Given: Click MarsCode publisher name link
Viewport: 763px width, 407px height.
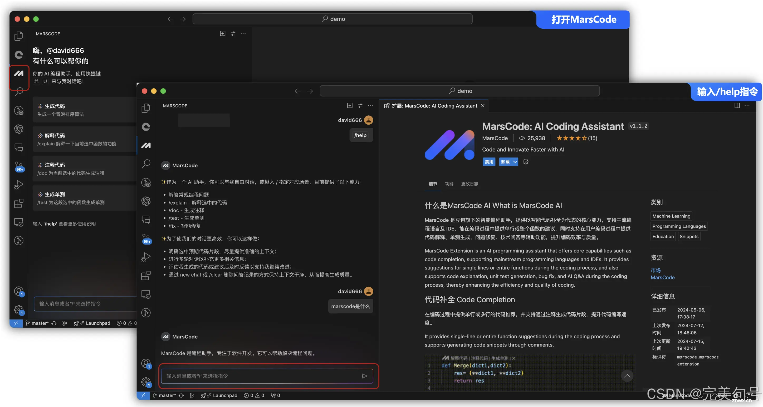Looking at the screenshot, I should click(495, 138).
